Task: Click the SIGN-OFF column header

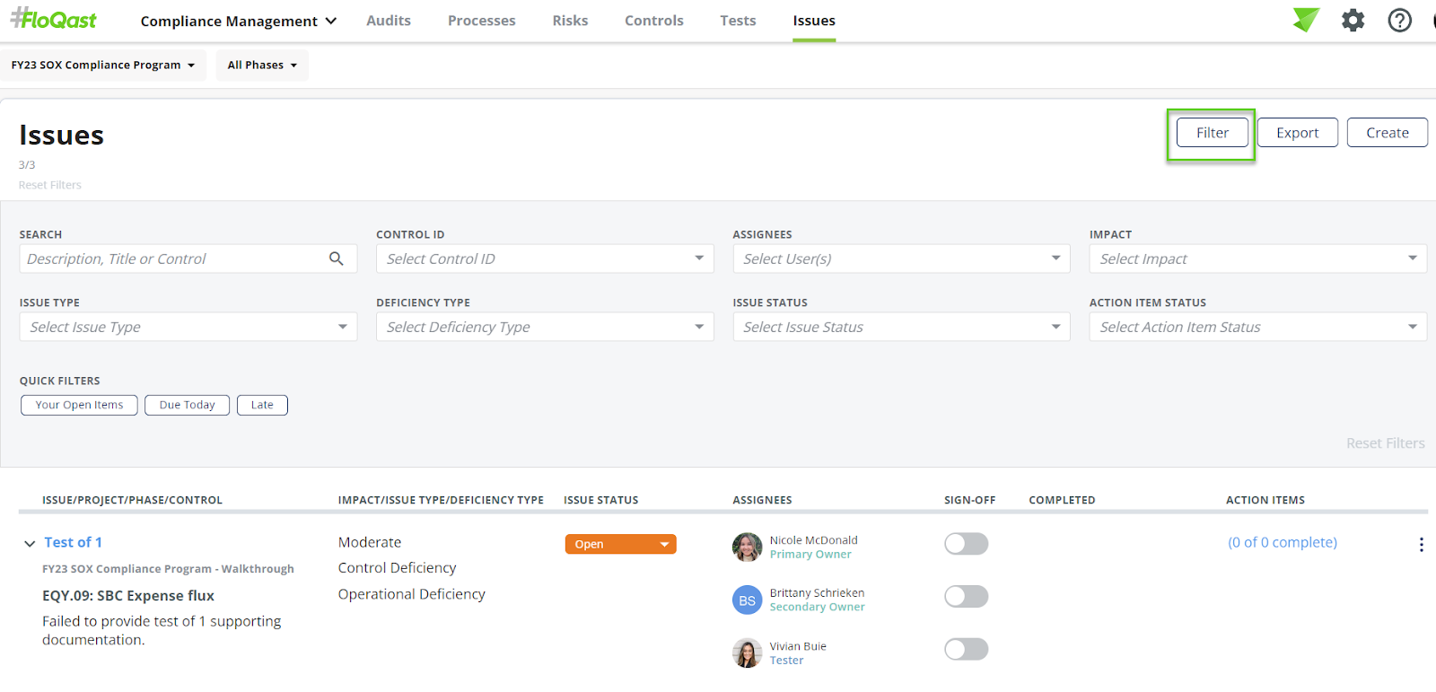Action: click(x=969, y=500)
